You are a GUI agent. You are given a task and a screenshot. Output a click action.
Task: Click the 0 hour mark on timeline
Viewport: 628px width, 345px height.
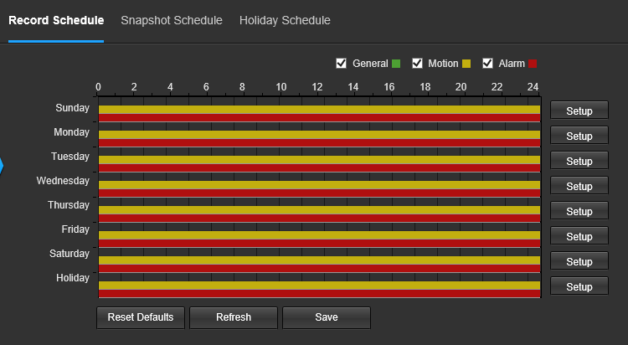[x=98, y=87]
